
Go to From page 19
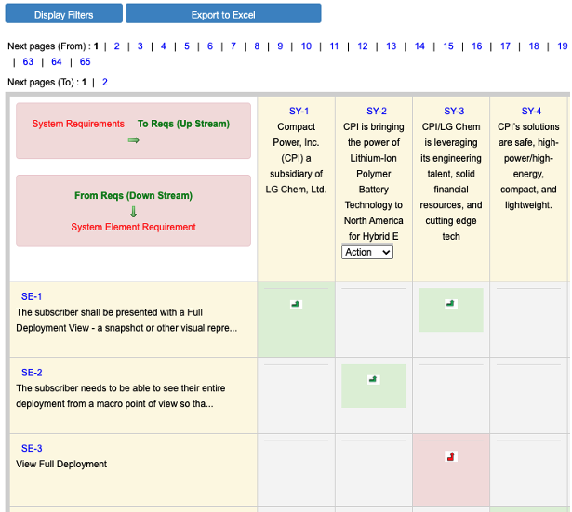pyautogui.click(x=563, y=46)
